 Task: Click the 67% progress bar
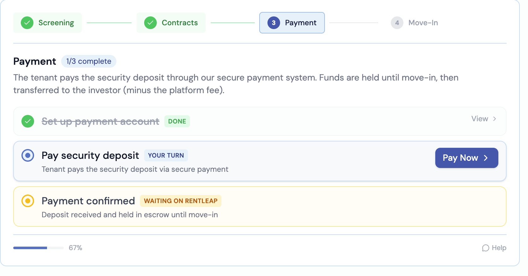click(38, 248)
